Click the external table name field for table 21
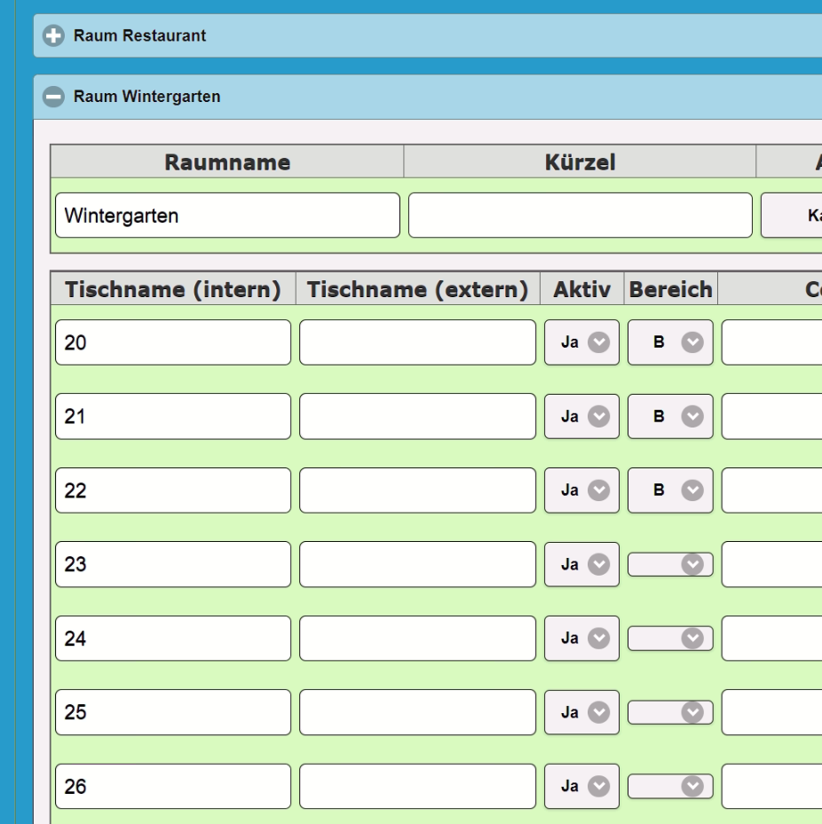Image resolution: width=822 pixels, height=824 pixels. (x=417, y=416)
